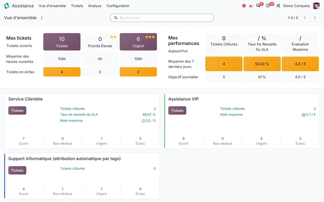Open the debug tools wrench icon
Viewport: 324px width, 202px height.
278,6
